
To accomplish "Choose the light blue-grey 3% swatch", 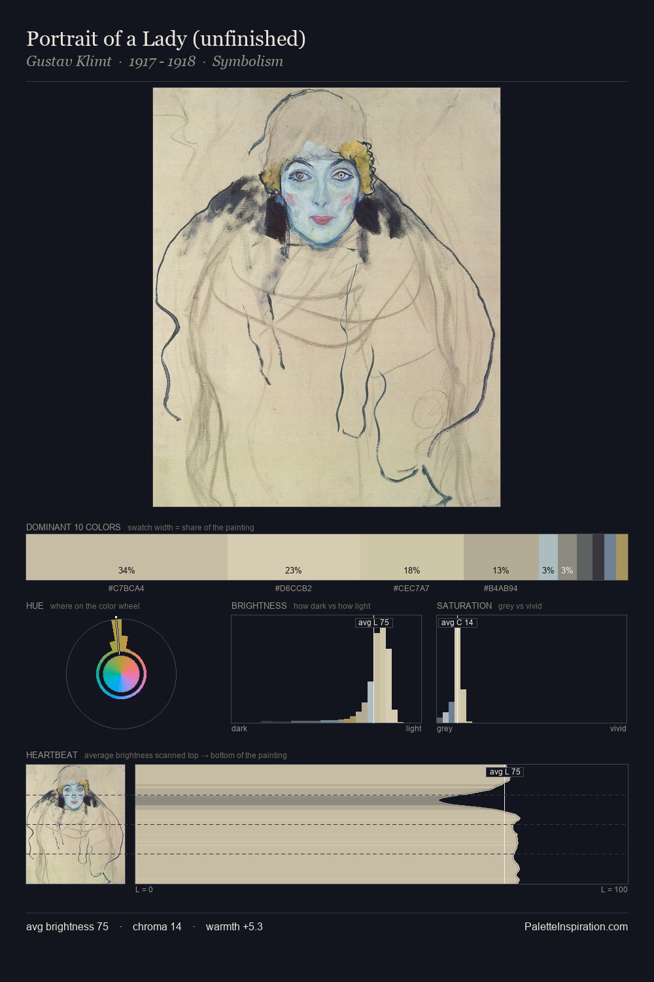I will [x=548, y=557].
